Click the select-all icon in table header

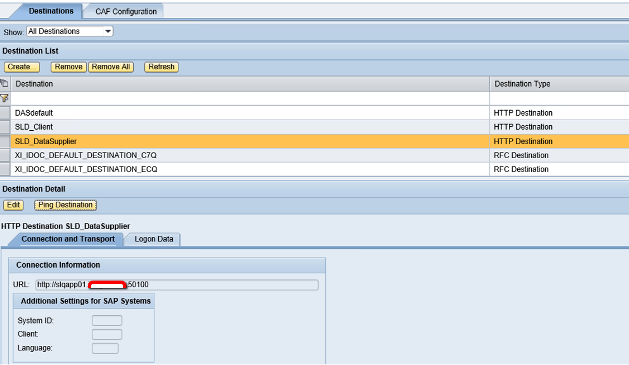pyautogui.click(x=4, y=84)
